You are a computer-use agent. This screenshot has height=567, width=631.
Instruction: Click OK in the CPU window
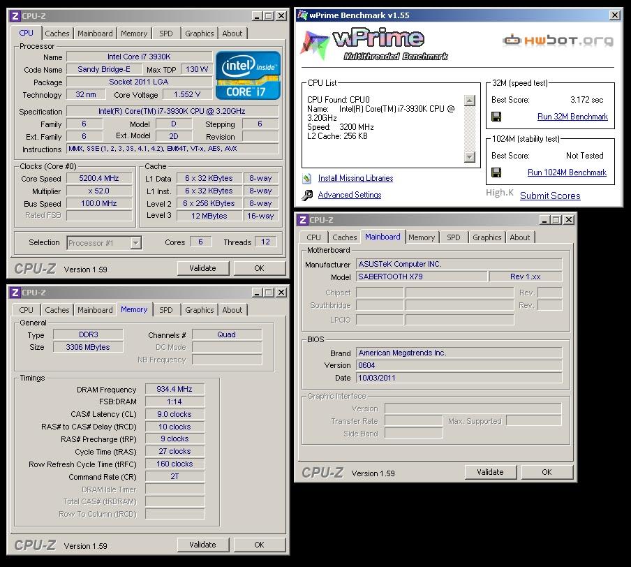[259, 268]
